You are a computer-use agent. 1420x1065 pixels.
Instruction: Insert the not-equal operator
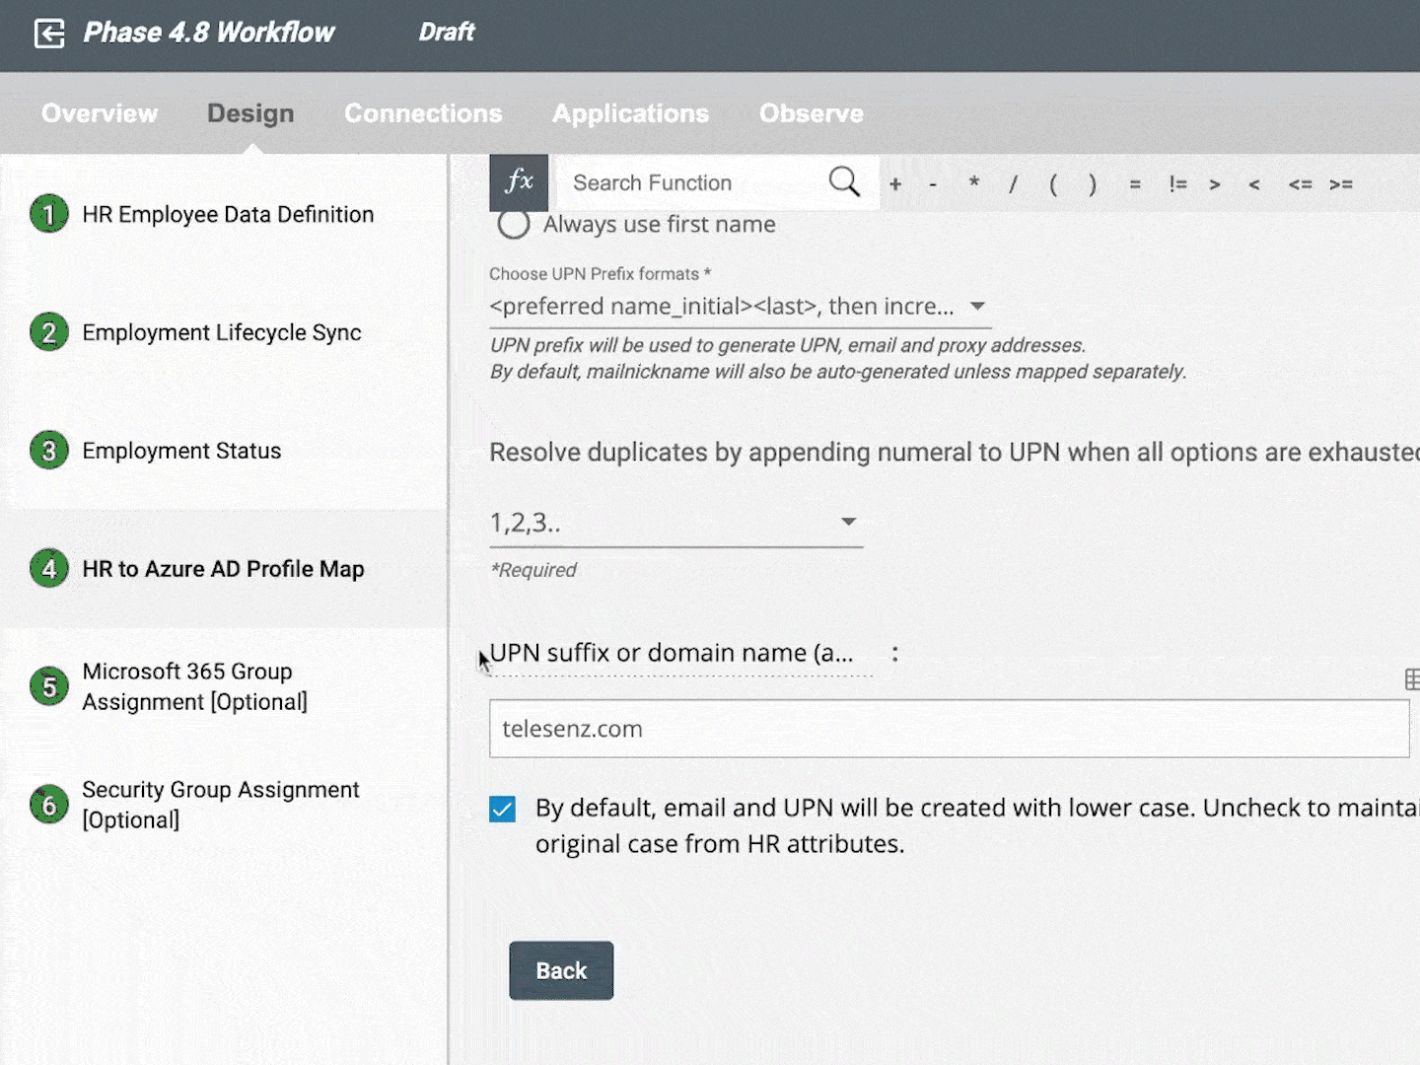[1177, 184]
